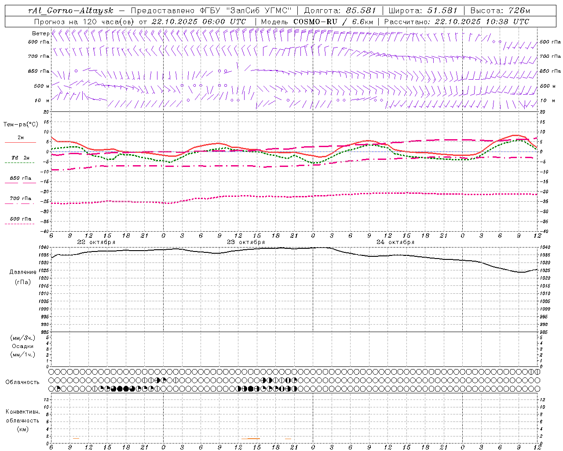This screenshot has width=563, height=451.
Task: Click the Широта: 51.581 value
Action: [423, 11]
